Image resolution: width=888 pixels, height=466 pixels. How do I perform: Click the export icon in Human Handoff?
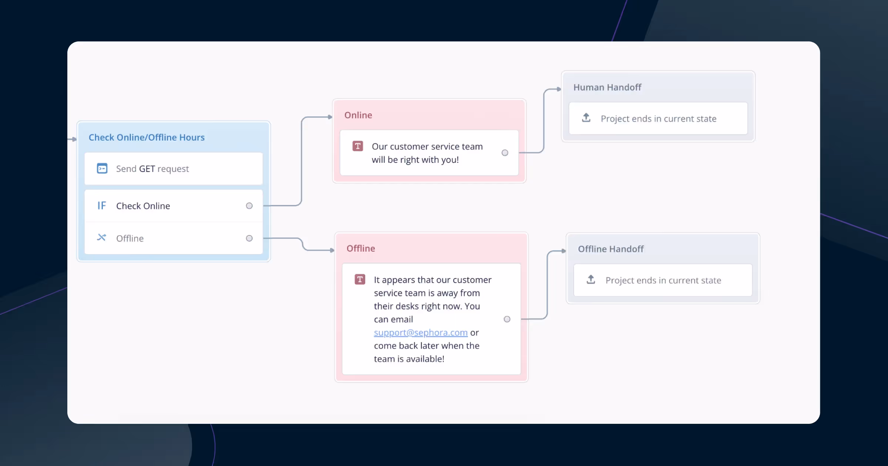586,118
